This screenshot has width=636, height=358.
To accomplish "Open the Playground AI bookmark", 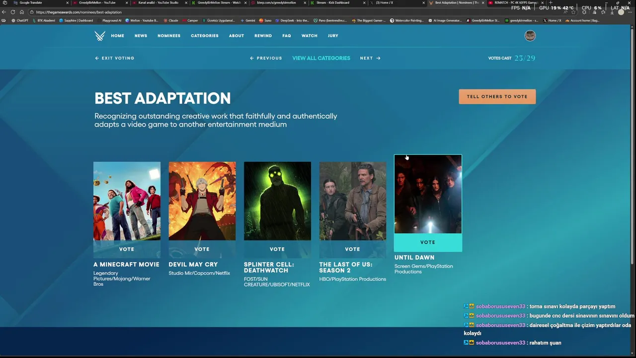I will point(109,20).
